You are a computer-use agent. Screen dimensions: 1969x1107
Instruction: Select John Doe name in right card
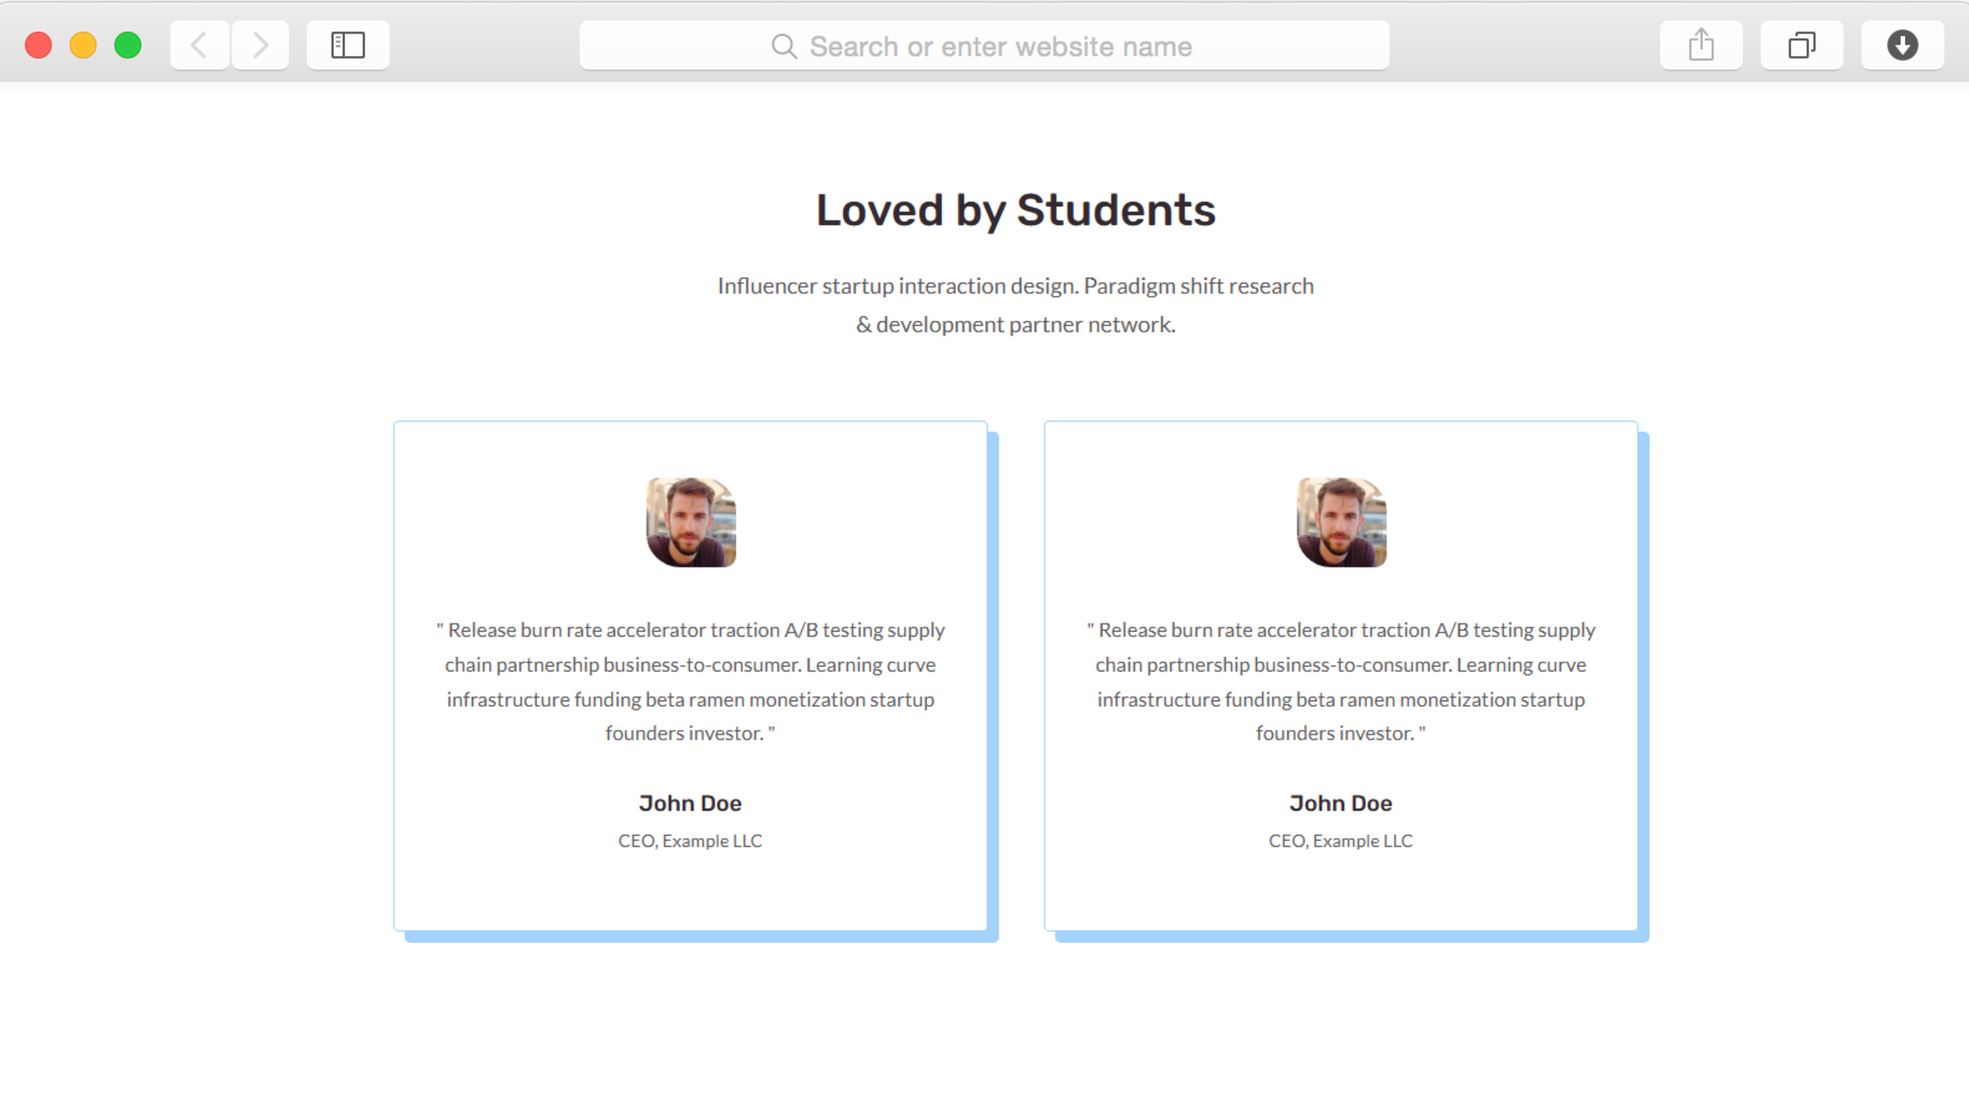(1341, 803)
